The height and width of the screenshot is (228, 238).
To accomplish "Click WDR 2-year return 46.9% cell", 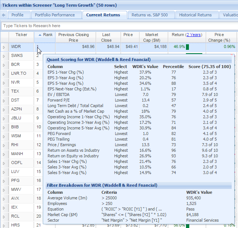I will tap(187, 46).
